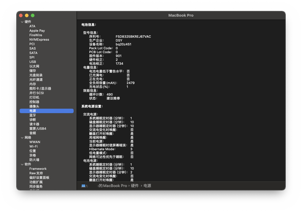
Task: Open 宗卷 under 网络
Action: (x=33, y=155)
